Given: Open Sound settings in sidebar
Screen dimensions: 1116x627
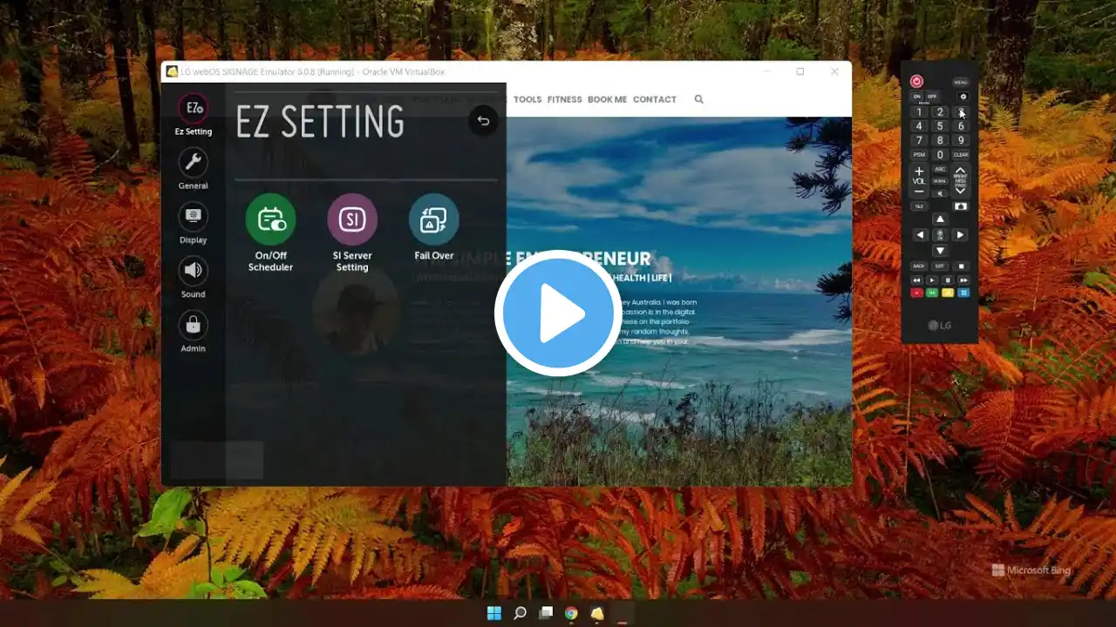Looking at the screenshot, I should 193,271.
